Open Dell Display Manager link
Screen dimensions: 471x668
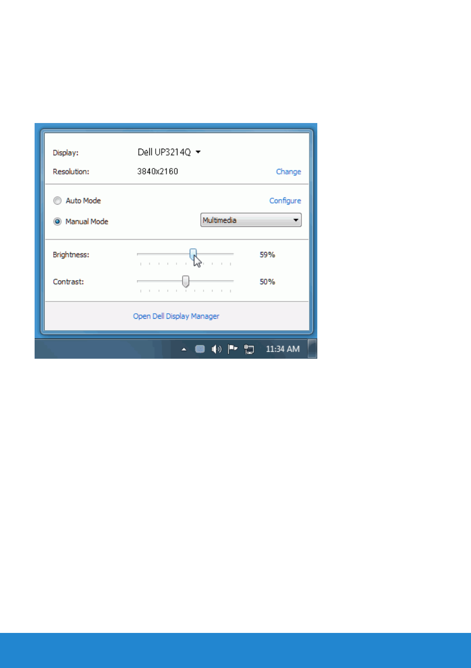[176, 316]
